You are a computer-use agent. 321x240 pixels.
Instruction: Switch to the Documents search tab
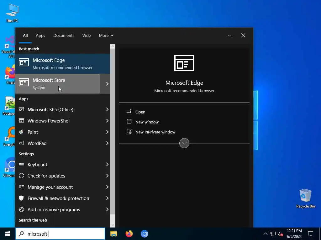[64, 36]
